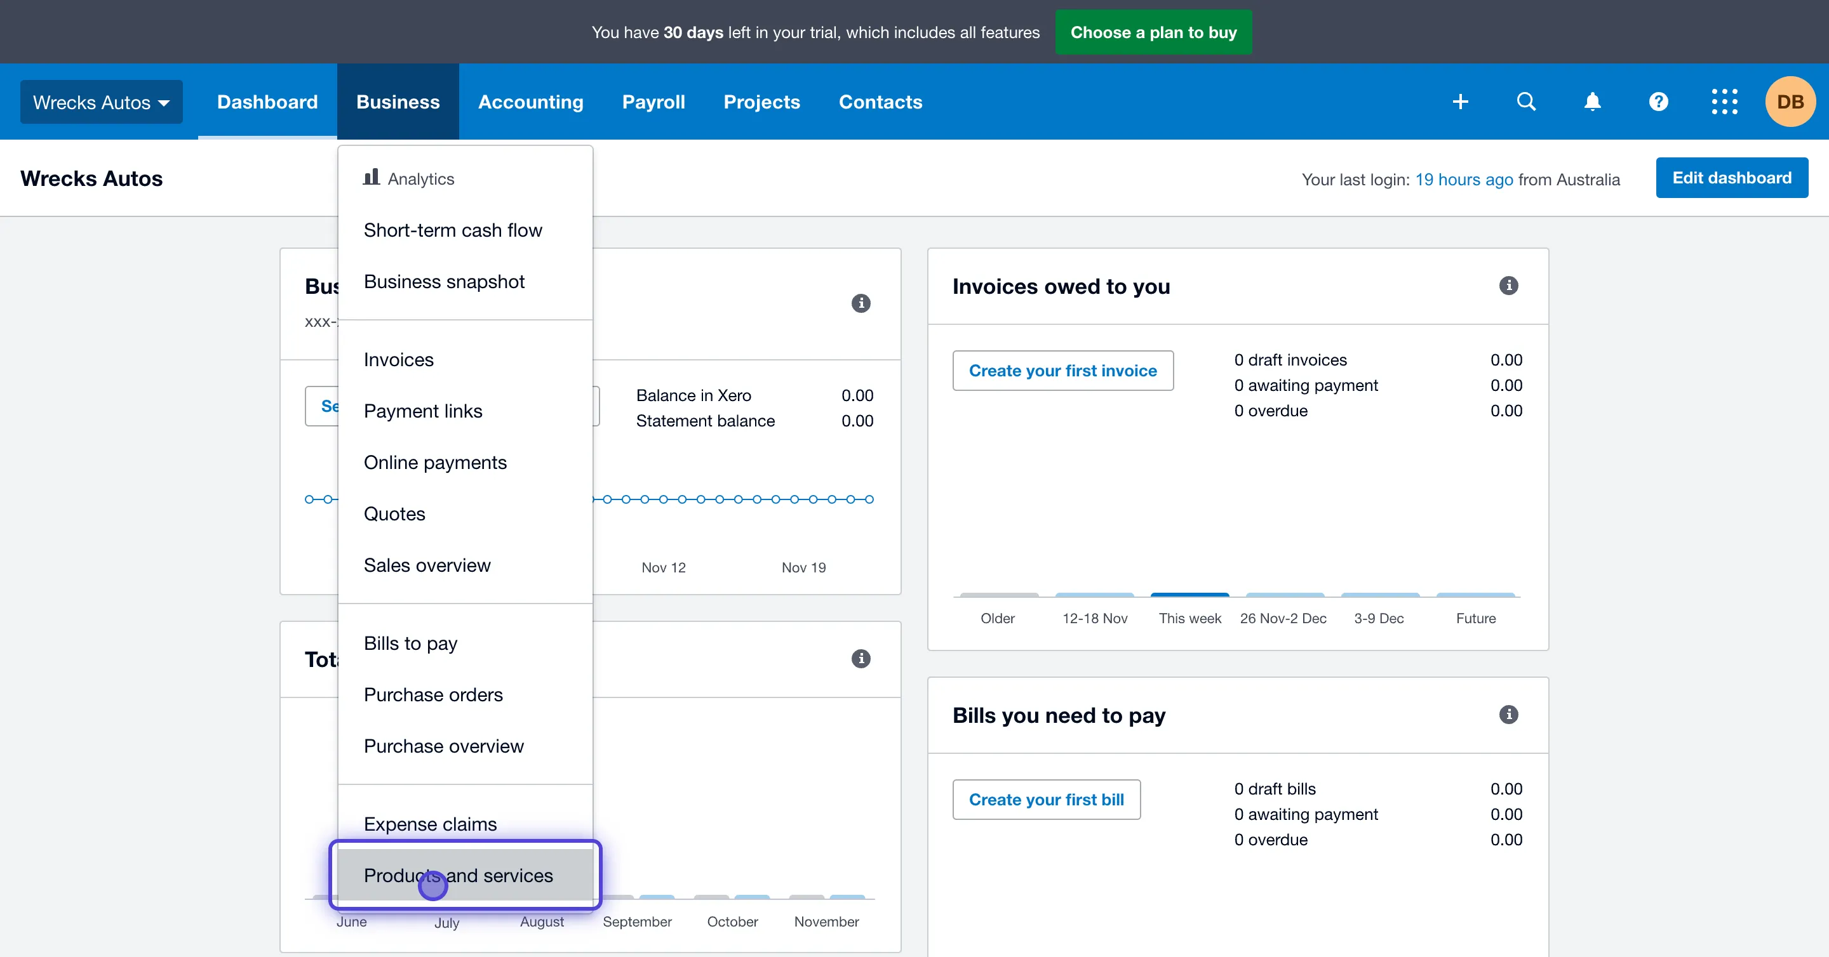Click info icon on Invoices owed to you
The height and width of the screenshot is (957, 1829).
(1508, 285)
